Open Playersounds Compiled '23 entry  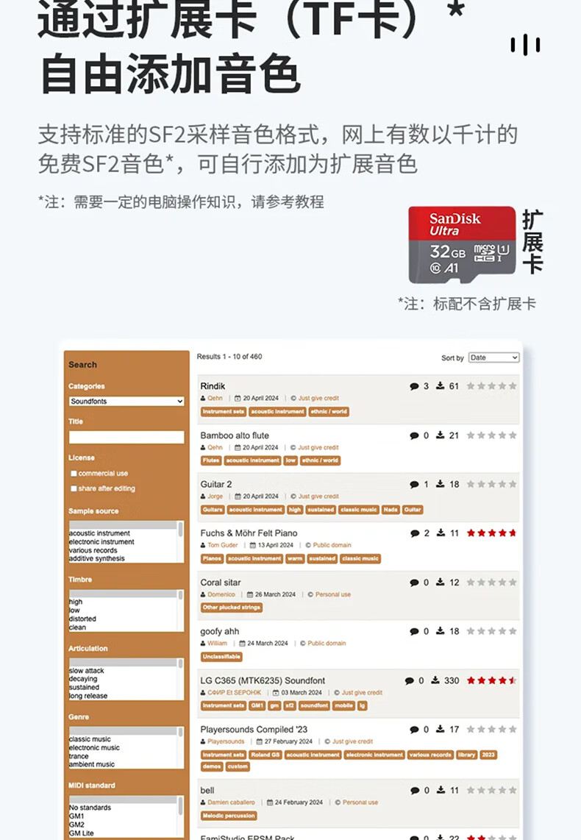[x=254, y=729]
